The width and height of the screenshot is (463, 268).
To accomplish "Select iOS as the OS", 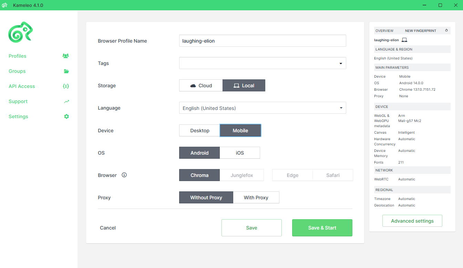I will (x=240, y=153).
